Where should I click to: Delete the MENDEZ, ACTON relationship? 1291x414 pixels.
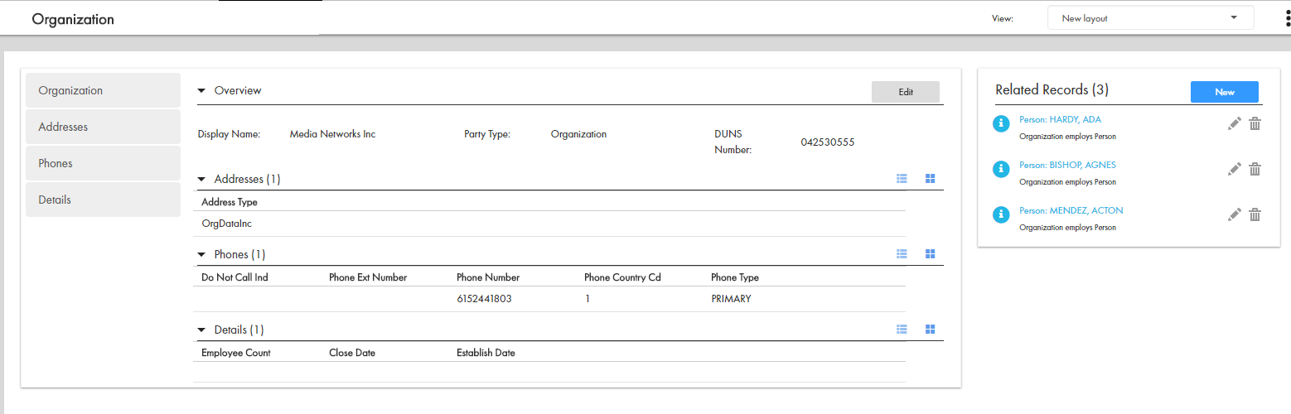(x=1255, y=215)
